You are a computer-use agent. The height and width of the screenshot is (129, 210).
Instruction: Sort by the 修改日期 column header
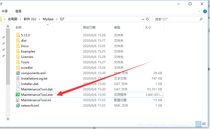[x=89, y=28]
